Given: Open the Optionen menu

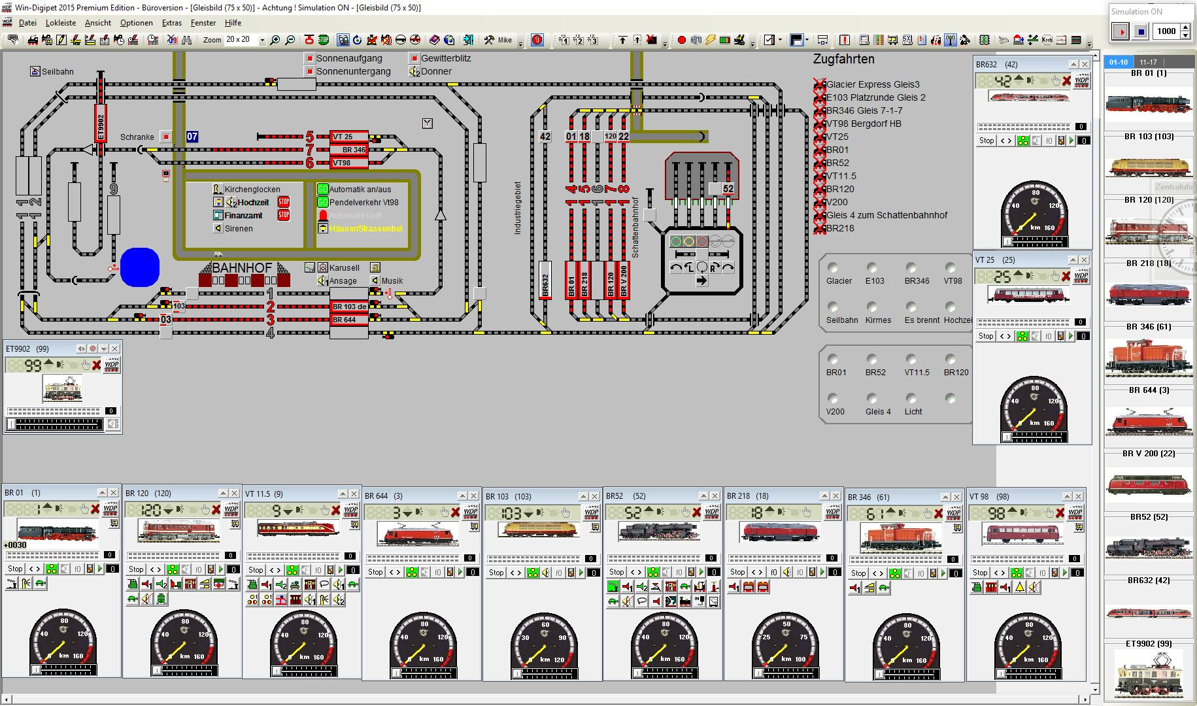Looking at the screenshot, I should pos(136,23).
